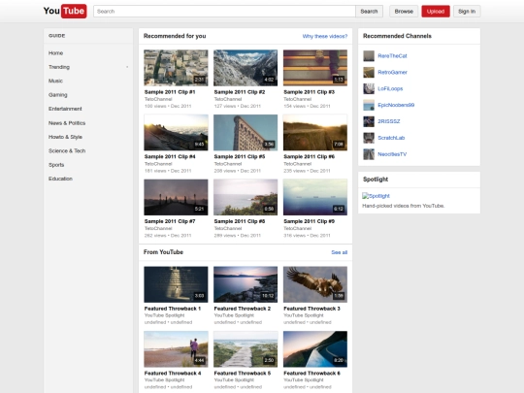Select News & Politics in guide
Screen dimensions: 524x393
coord(67,123)
